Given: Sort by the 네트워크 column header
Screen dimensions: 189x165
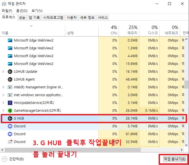Looking at the screenshot, I should pos(170,30).
